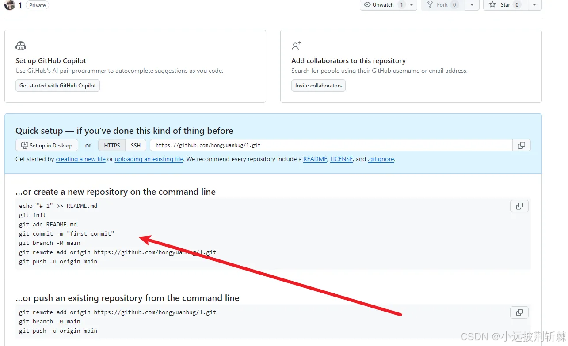Click Set up in Desktop

click(47, 145)
